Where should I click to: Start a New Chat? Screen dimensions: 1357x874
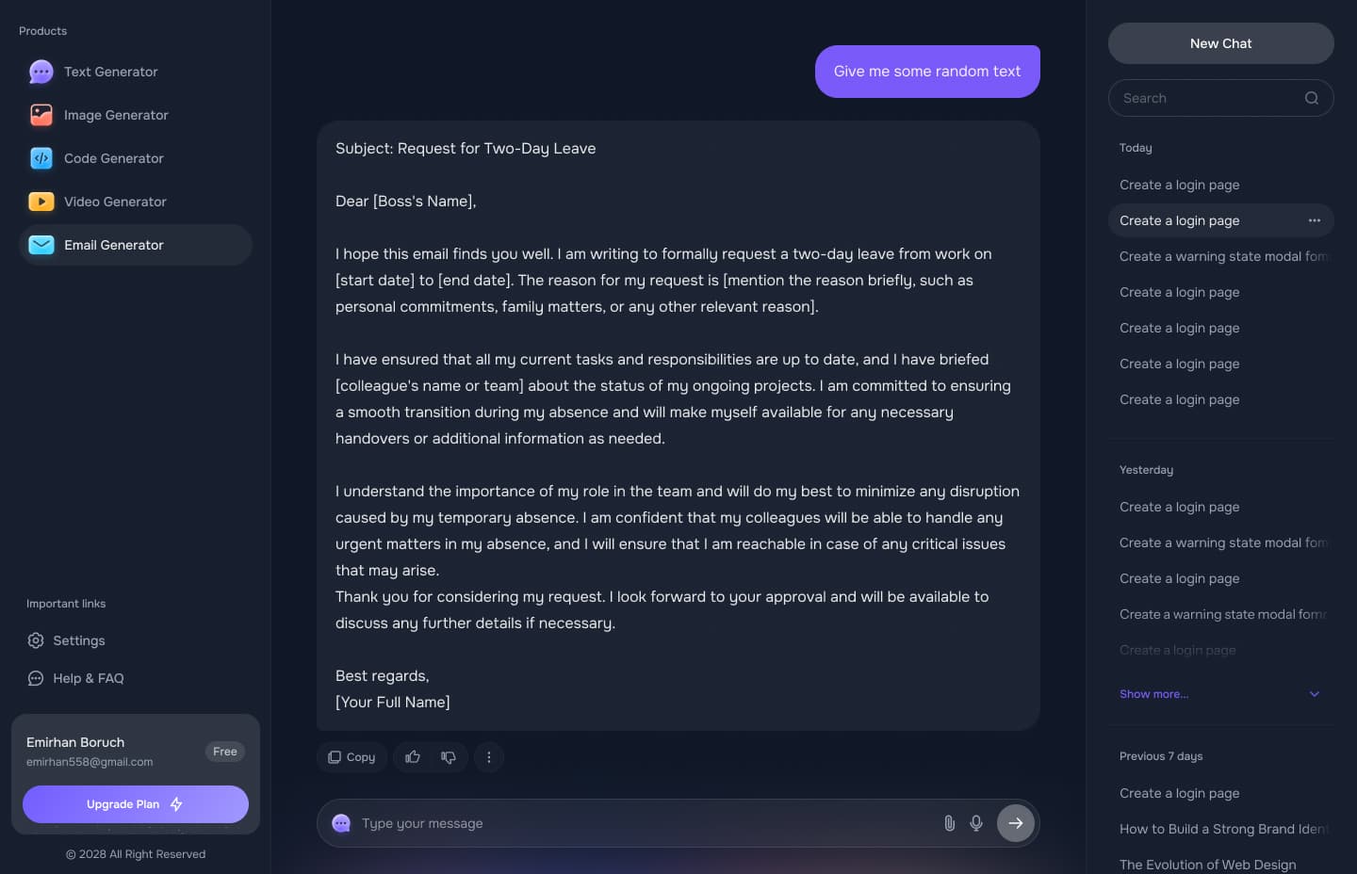[x=1220, y=43]
